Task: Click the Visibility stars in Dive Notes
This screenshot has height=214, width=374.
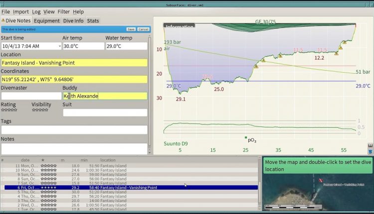Action: point(40,110)
